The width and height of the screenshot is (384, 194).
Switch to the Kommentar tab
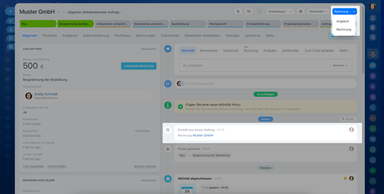click(208, 51)
